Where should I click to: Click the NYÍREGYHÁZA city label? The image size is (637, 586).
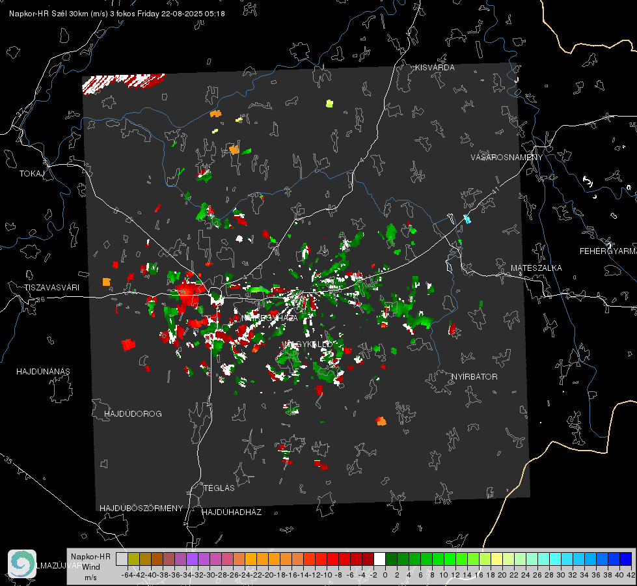[269, 318]
